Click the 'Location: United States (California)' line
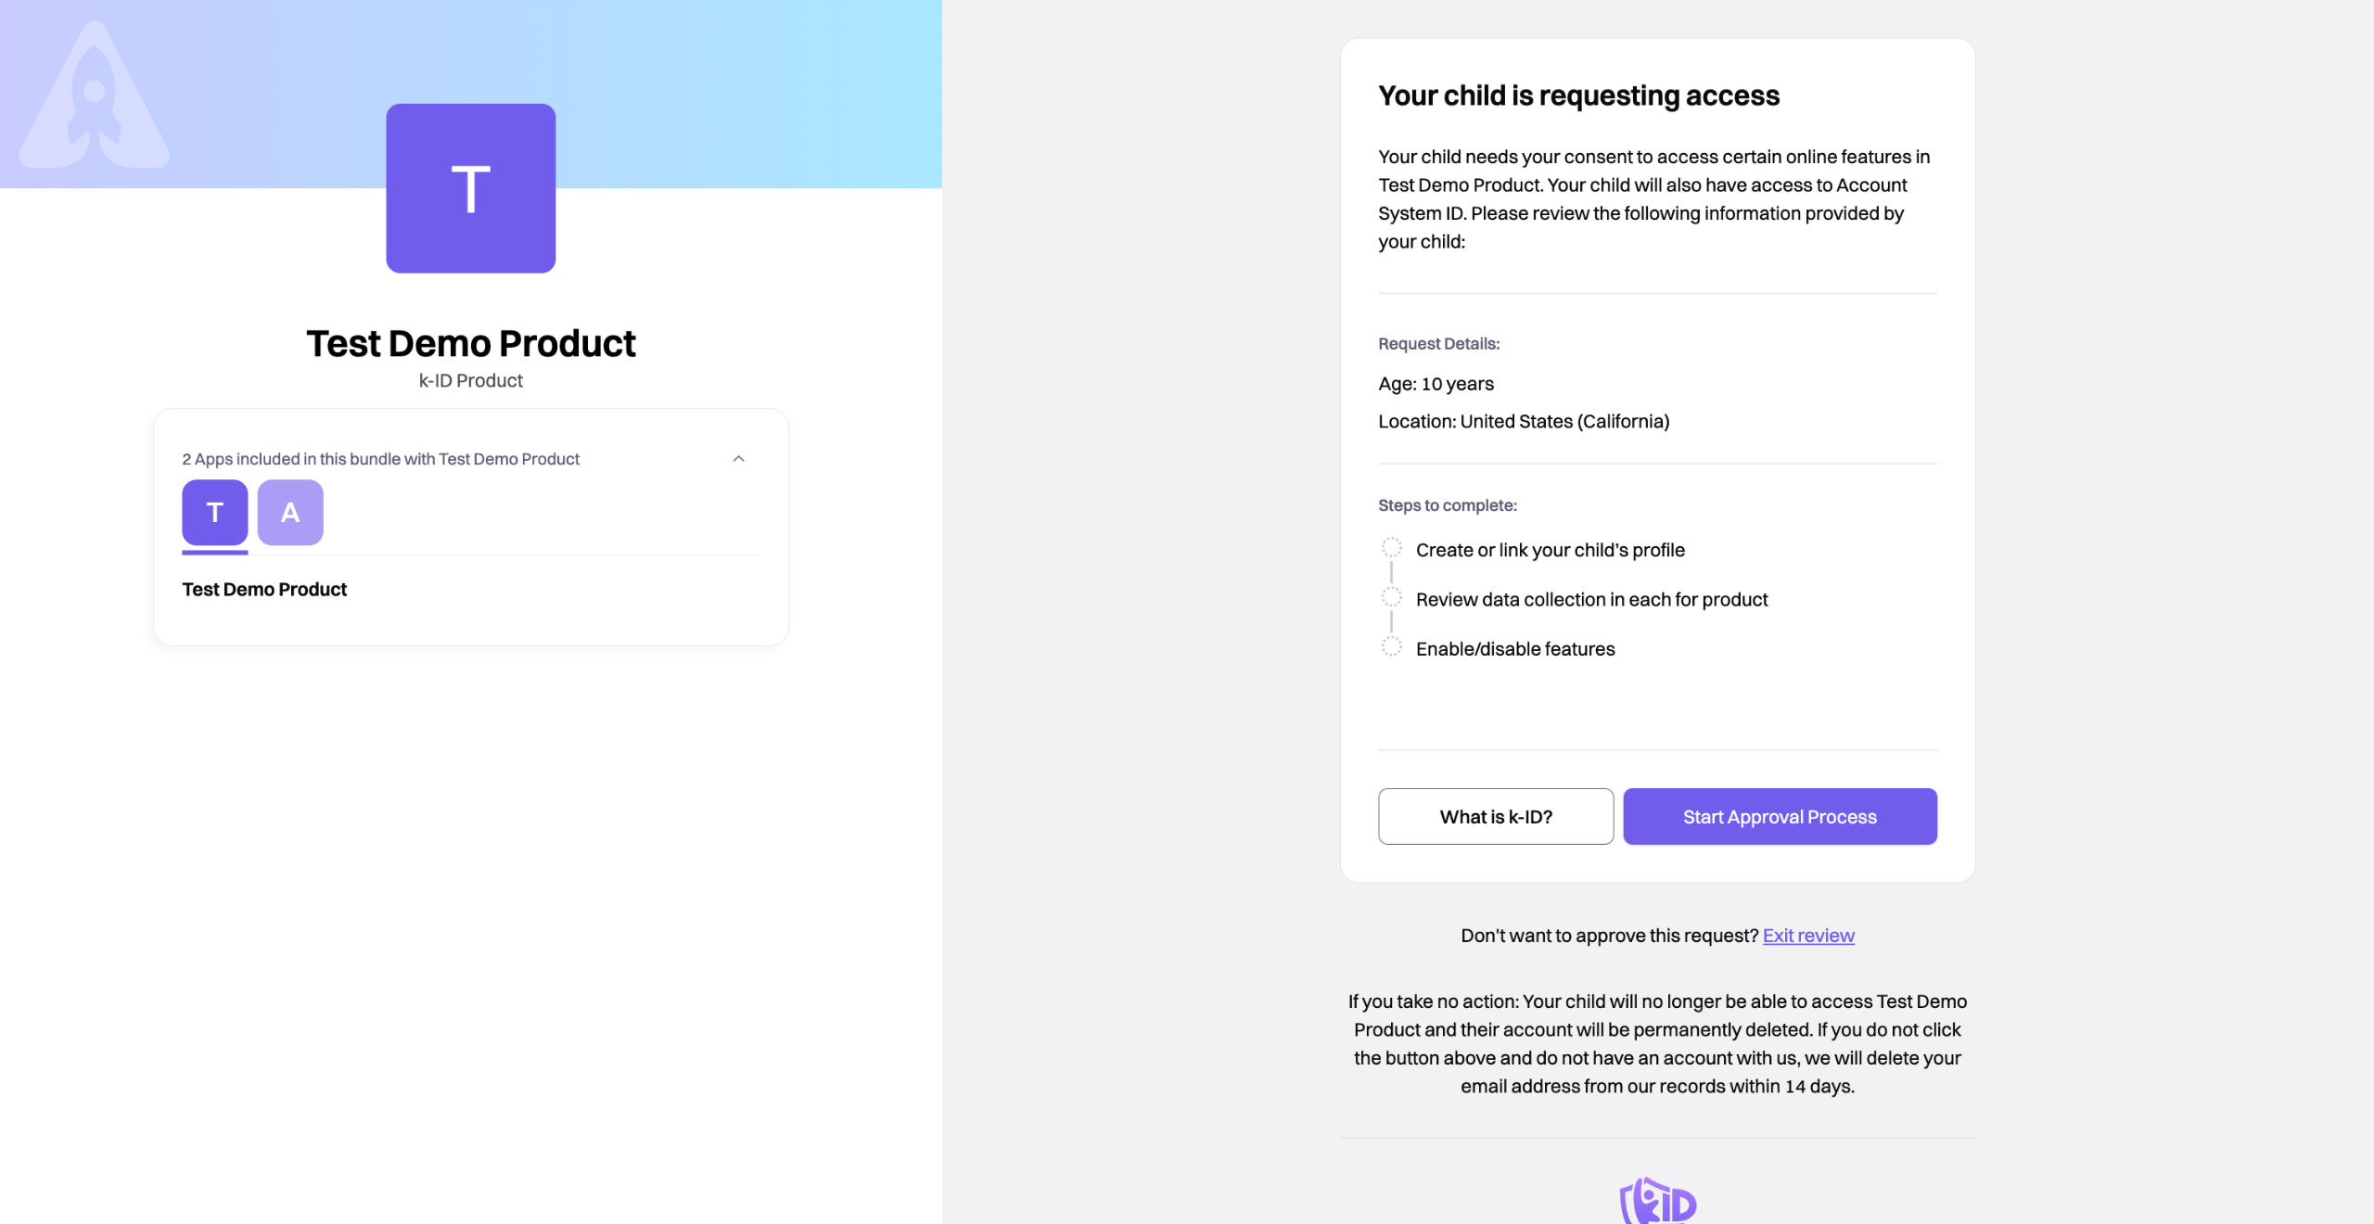The image size is (2374, 1224). click(1523, 422)
